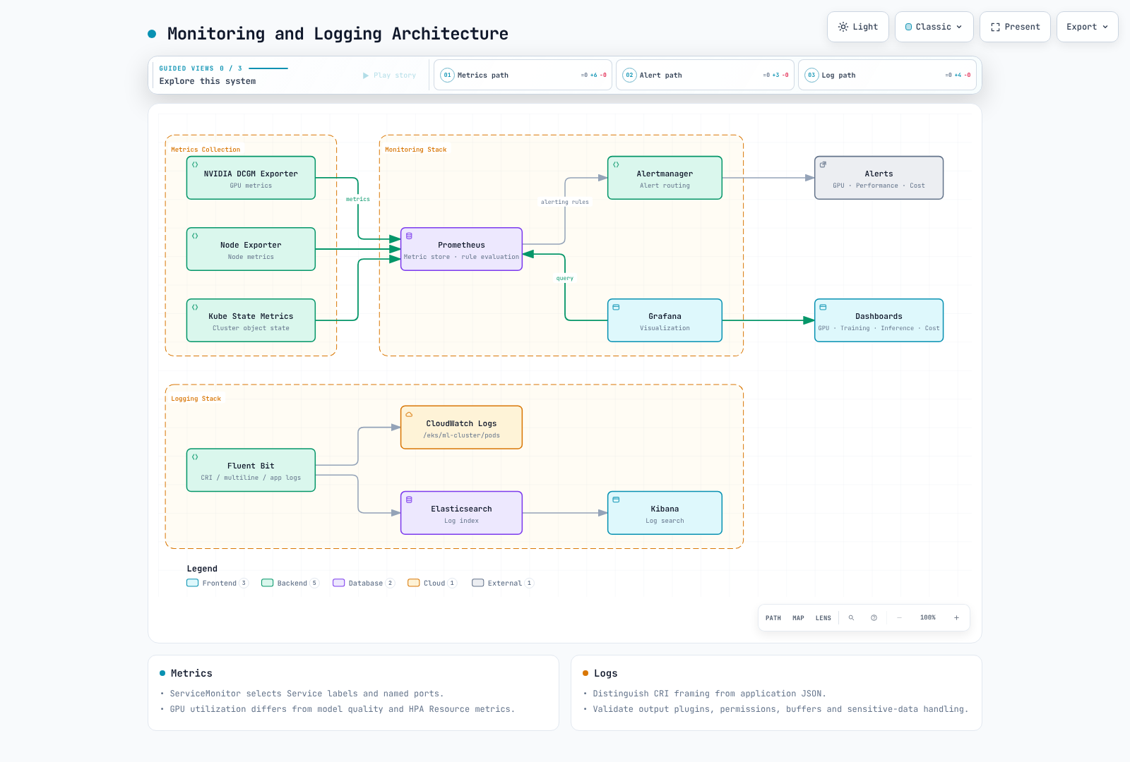The height and width of the screenshot is (762, 1130).
Task: Switch to LENS mode
Action: pos(823,618)
